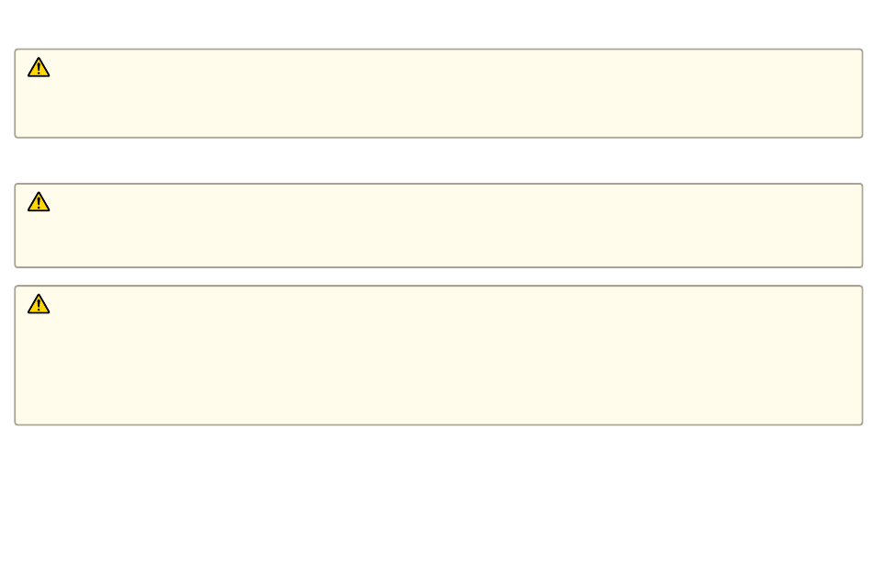Click the blank white area above the first notice
Viewport: 873px width, 588px height.
(438, 24)
